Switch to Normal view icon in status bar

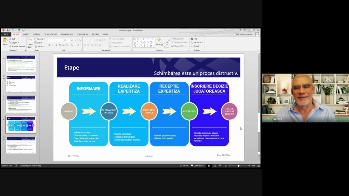pyautogui.click(x=209, y=166)
